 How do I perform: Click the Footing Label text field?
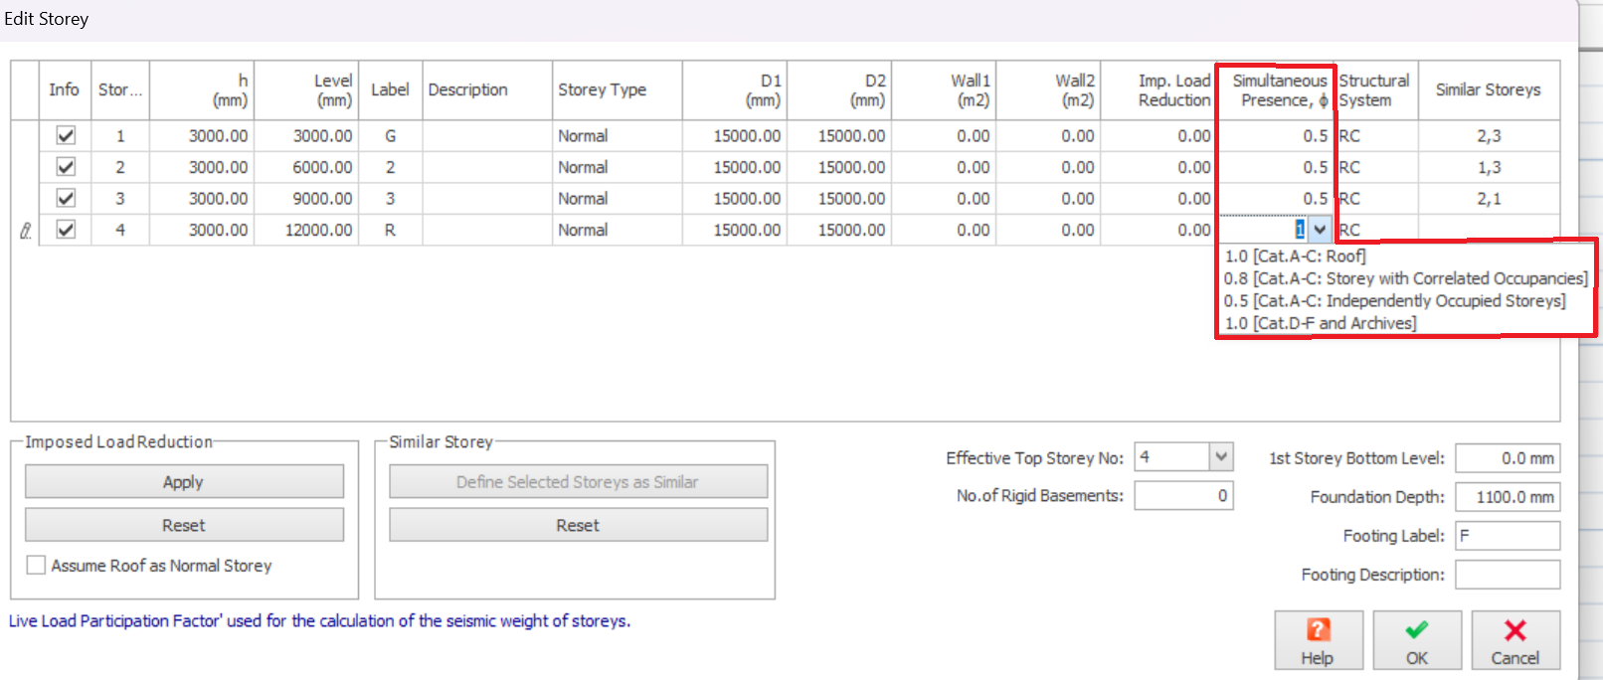(x=1507, y=536)
